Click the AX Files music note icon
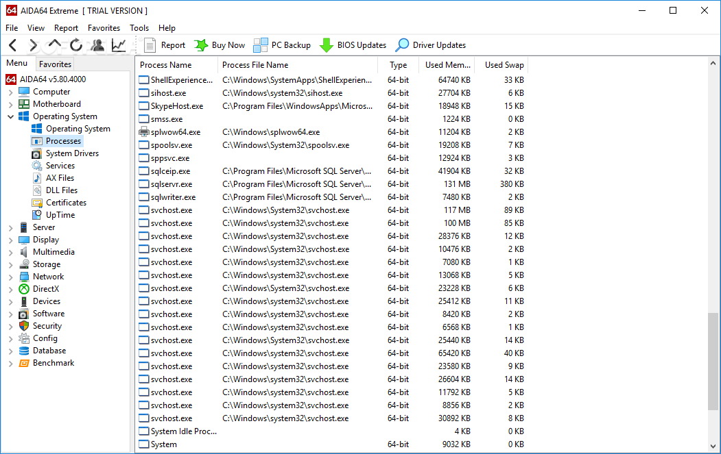The height and width of the screenshot is (454, 721). (37, 178)
